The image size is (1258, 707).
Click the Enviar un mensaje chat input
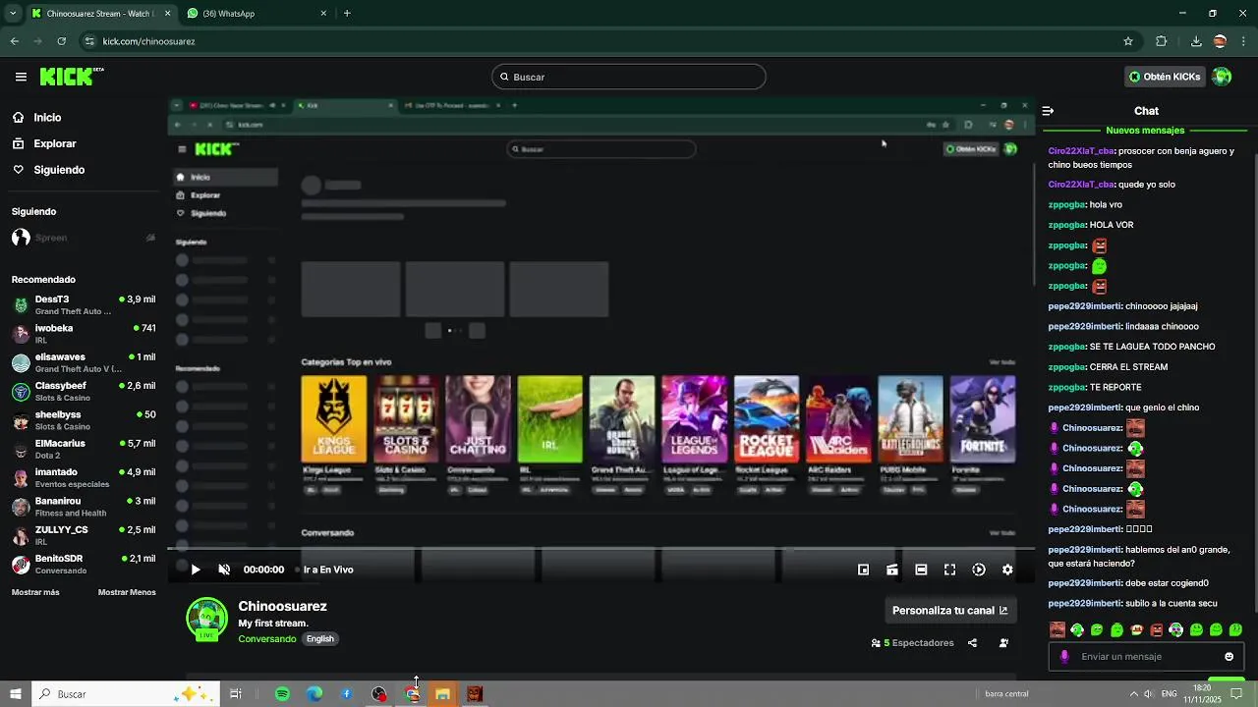pos(1147,657)
